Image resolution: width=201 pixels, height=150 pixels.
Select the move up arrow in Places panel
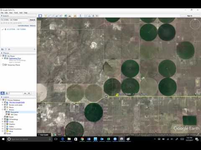pos(25,93)
